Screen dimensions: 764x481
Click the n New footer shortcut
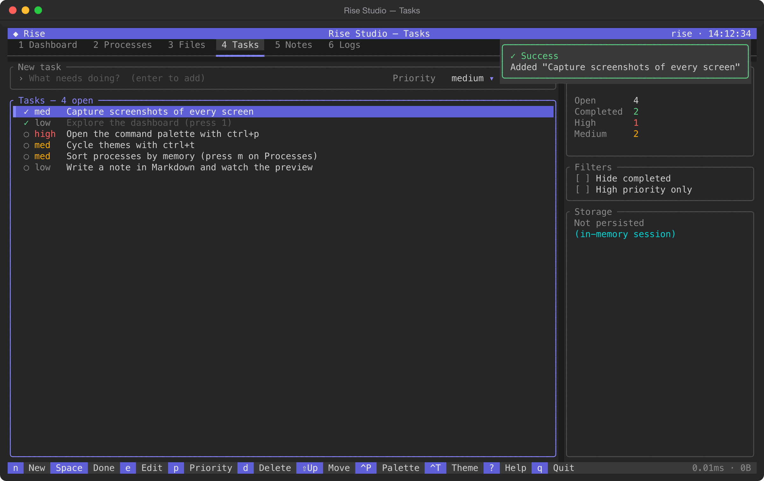tap(29, 468)
